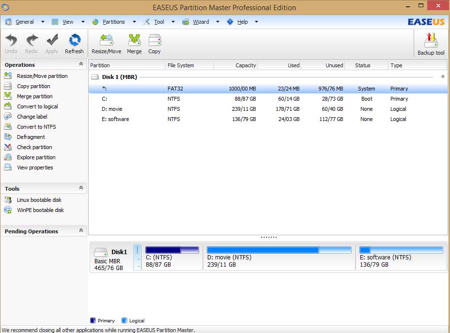
Task: Click Convert to NTFS operation
Action: pos(36,127)
